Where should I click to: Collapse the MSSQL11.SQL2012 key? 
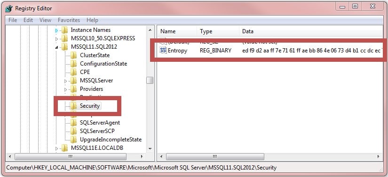pyautogui.click(x=56, y=47)
